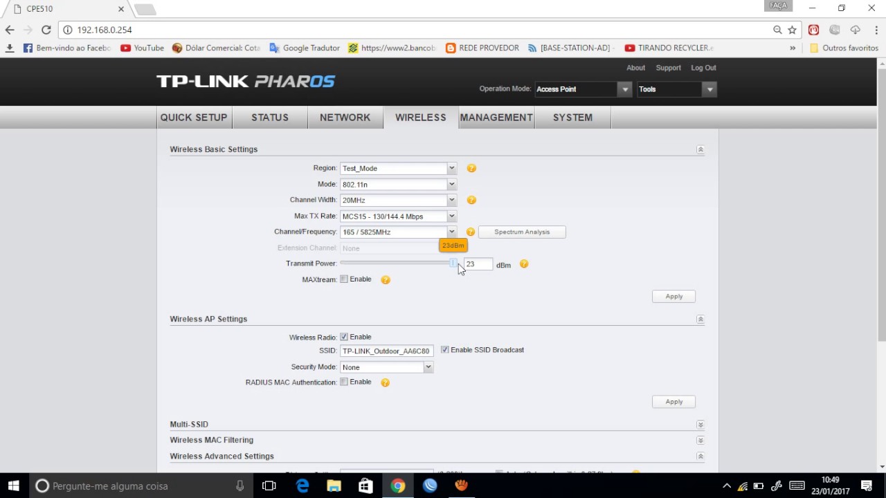Expand the Multi-SSID section
Screen dimensions: 886x498
[700, 425]
